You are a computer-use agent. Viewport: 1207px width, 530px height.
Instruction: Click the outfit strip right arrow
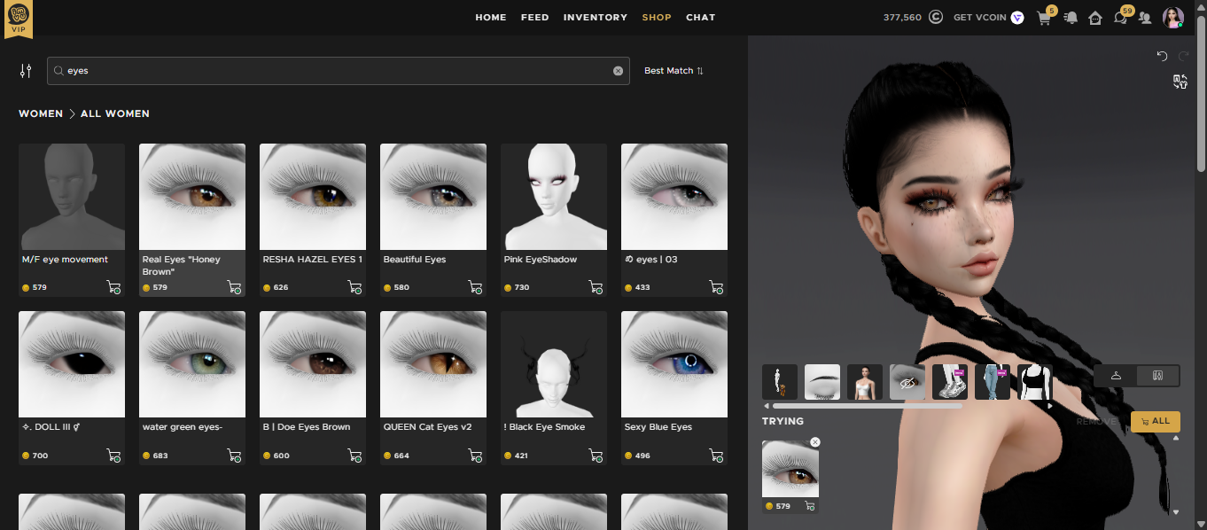coord(1050,406)
